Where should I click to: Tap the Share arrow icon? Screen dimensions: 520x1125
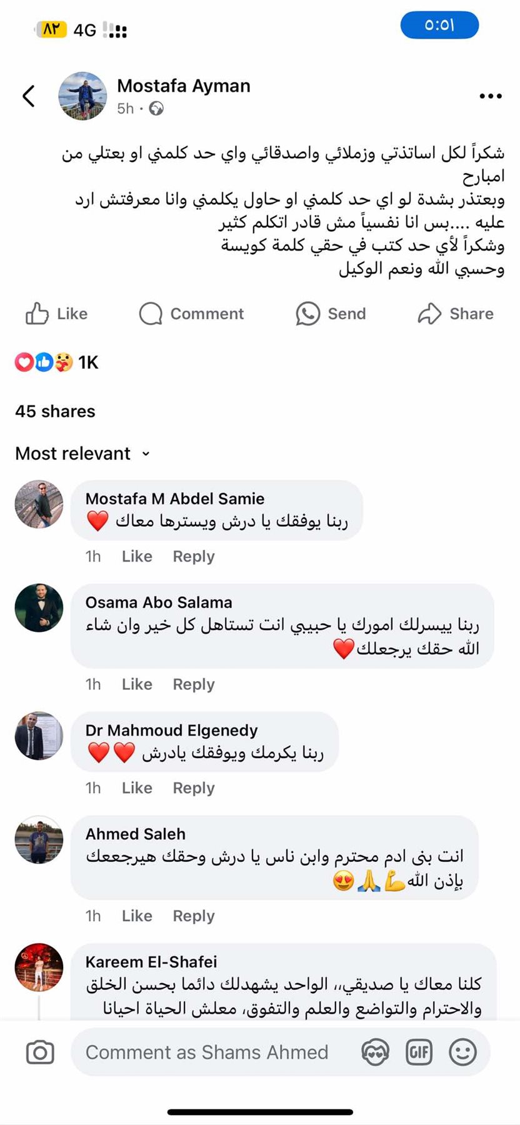pyautogui.click(x=429, y=314)
